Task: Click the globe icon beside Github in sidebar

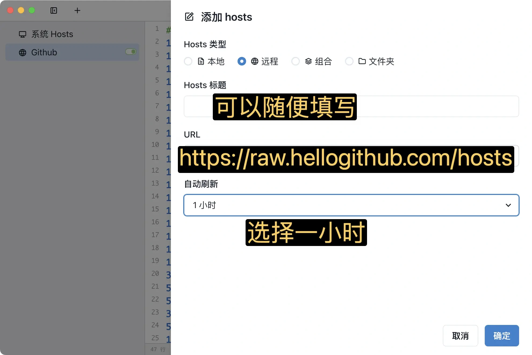Action: point(23,52)
